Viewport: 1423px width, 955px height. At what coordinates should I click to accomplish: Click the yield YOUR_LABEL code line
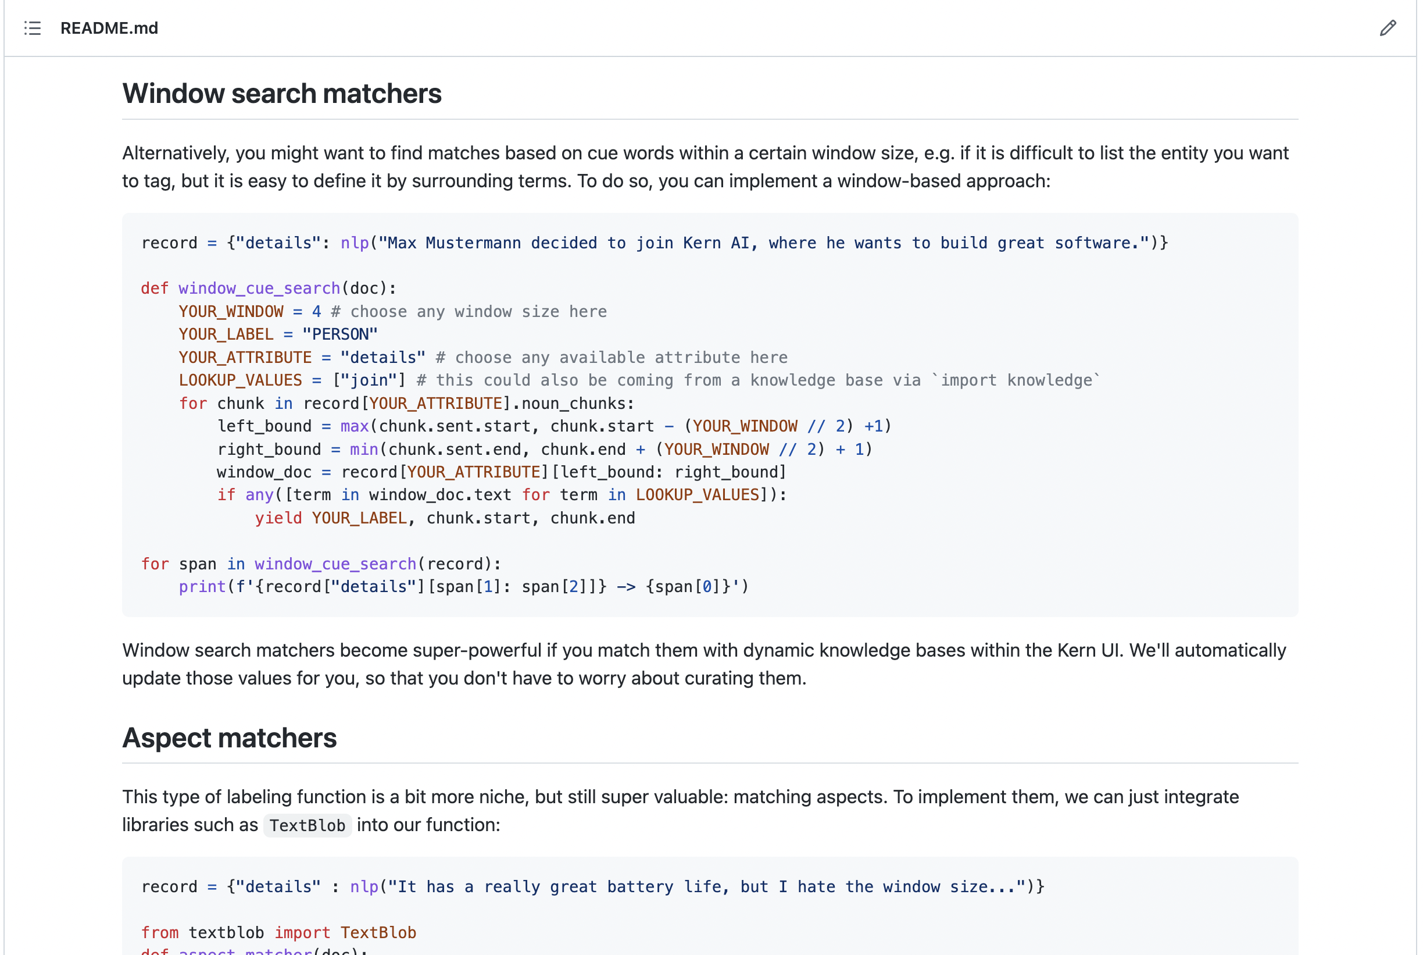(x=444, y=518)
